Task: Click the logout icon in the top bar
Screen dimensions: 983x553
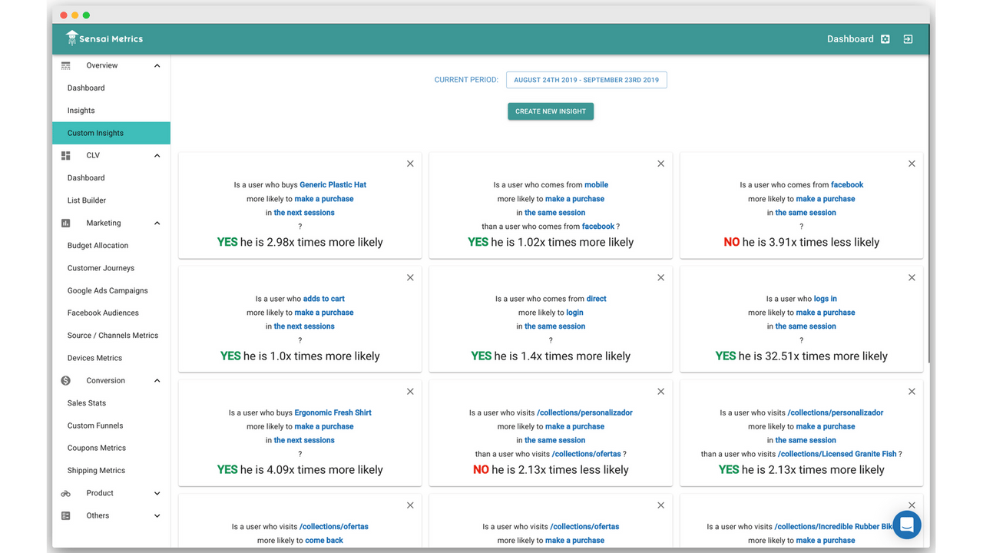Action: 908,38
